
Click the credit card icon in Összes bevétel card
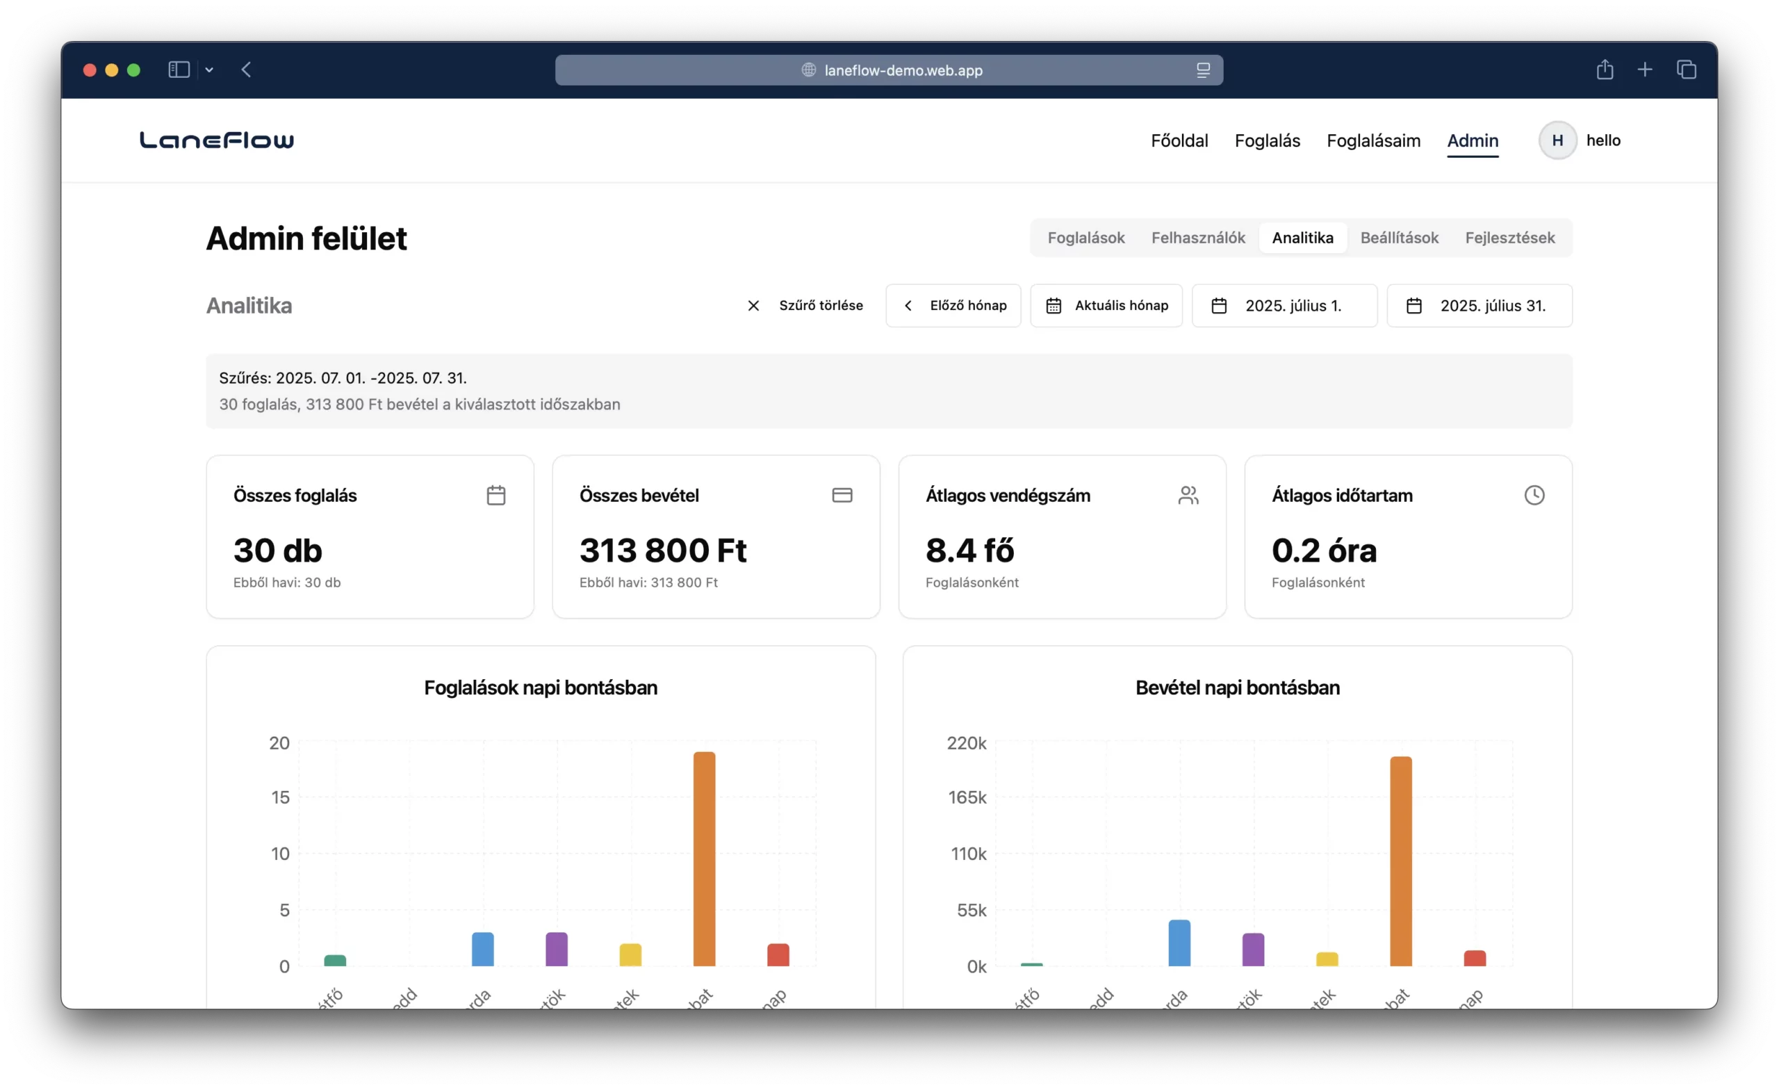click(842, 496)
